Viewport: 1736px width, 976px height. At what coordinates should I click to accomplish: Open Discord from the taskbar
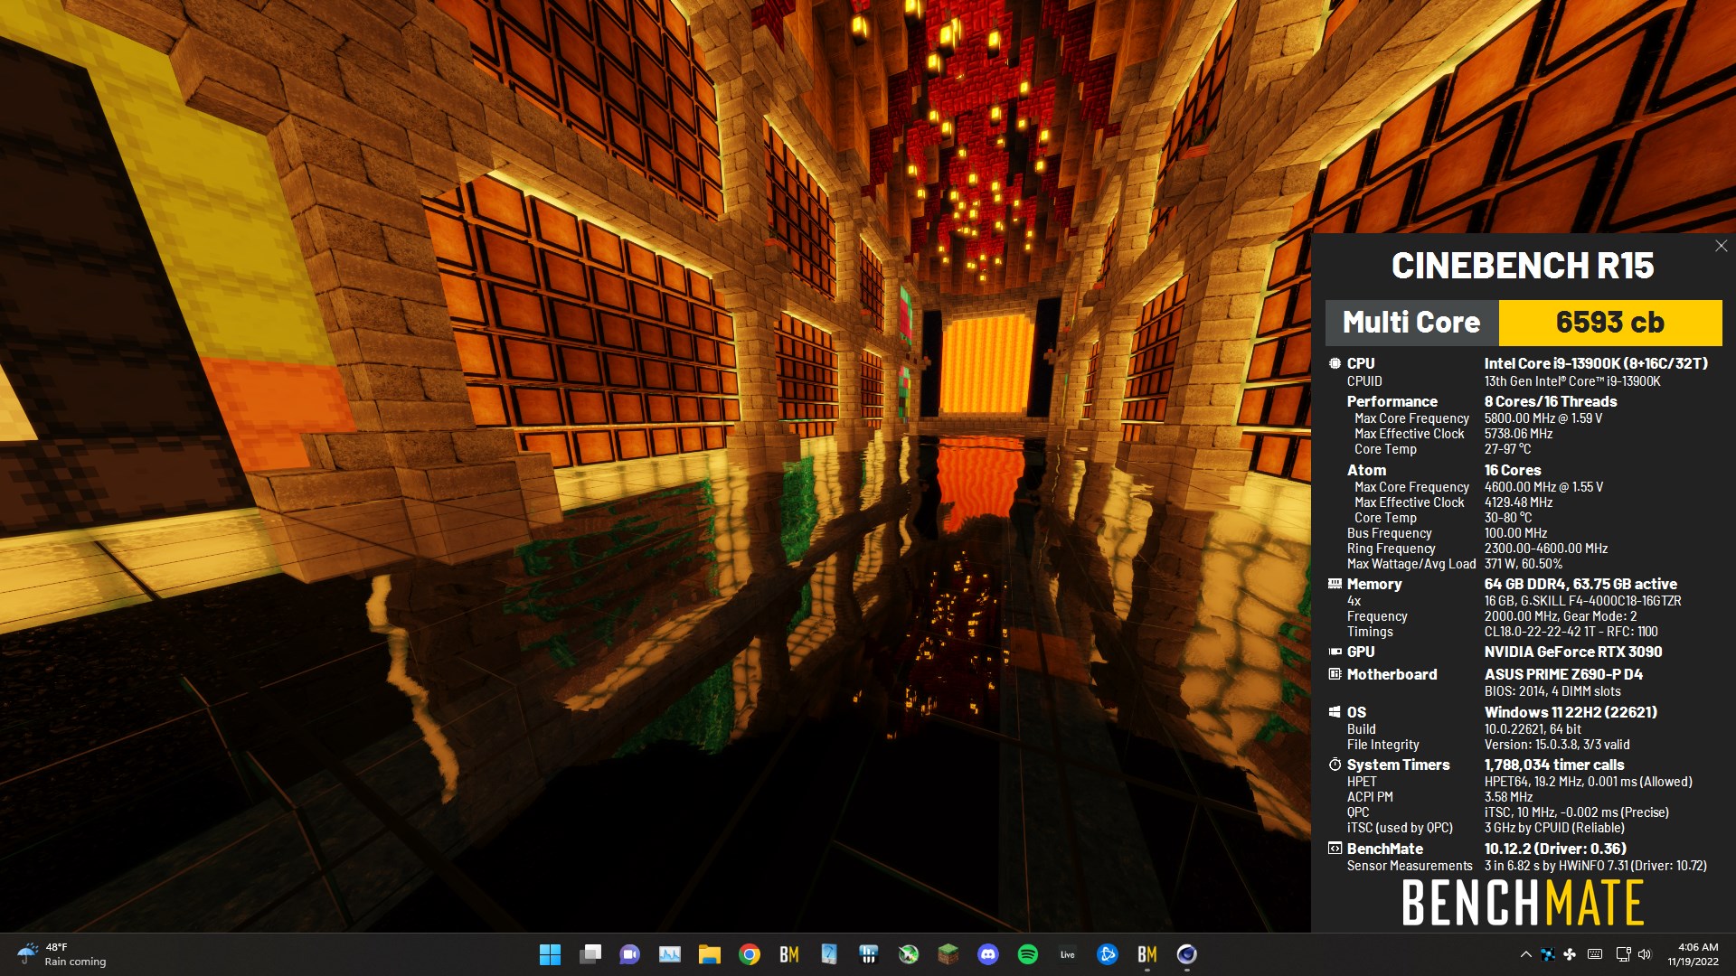click(x=988, y=954)
